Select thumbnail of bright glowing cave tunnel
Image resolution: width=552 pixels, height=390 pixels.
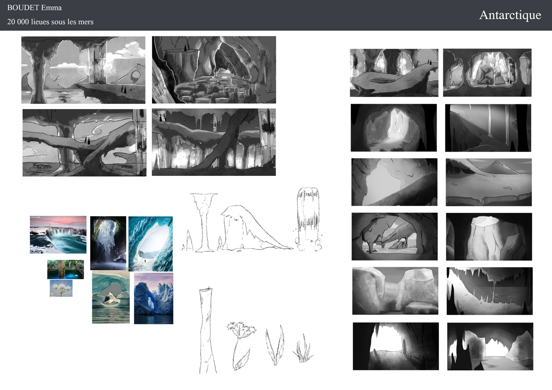coord(394,128)
